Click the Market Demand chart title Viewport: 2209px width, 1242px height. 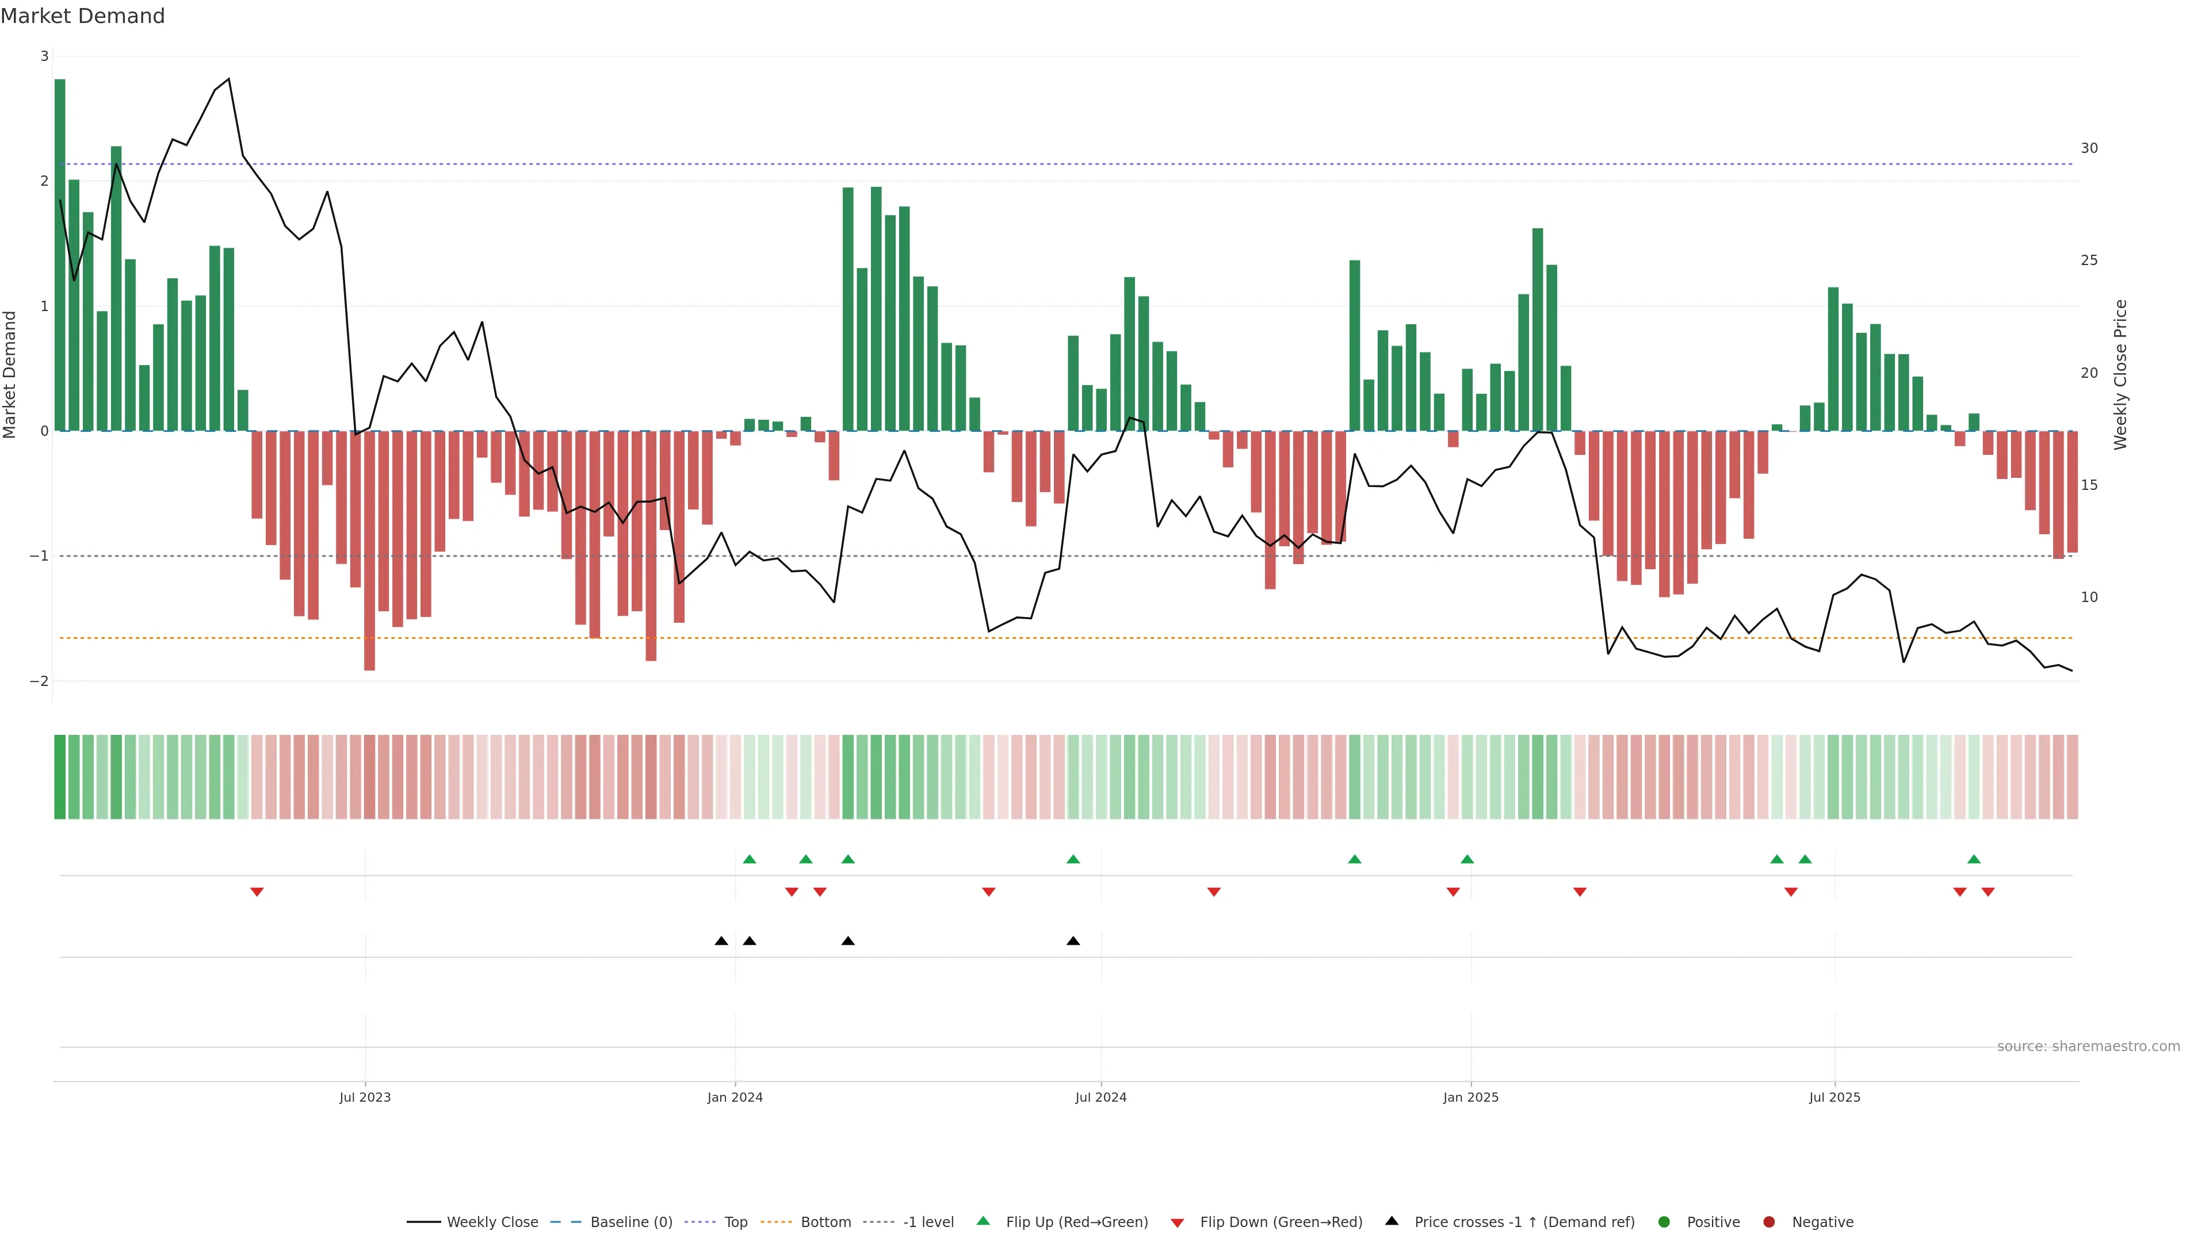pyautogui.click(x=82, y=16)
